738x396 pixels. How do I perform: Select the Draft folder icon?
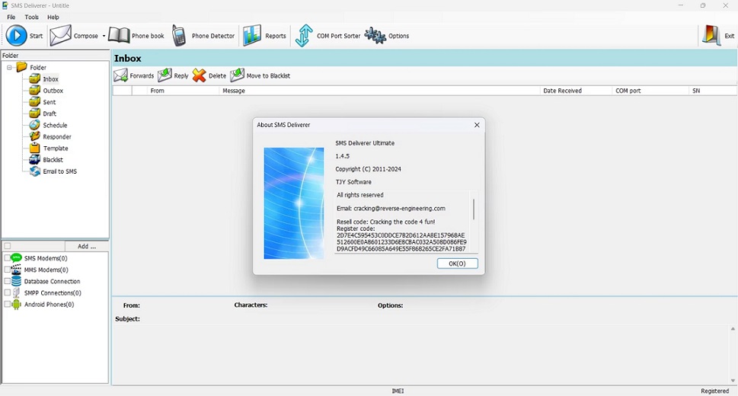click(35, 113)
